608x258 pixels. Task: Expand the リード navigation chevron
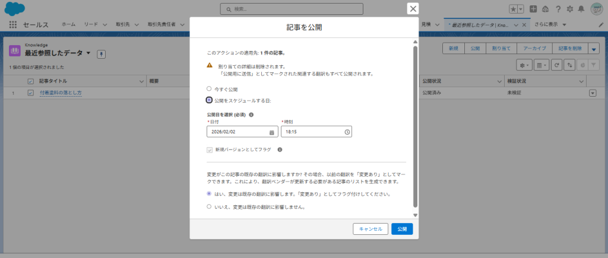point(104,25)
